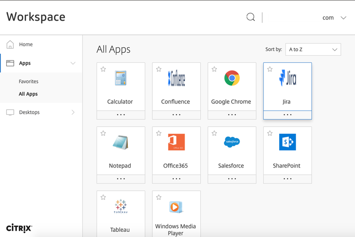
Task: Click the Workspace title
Action: (36, 17)
